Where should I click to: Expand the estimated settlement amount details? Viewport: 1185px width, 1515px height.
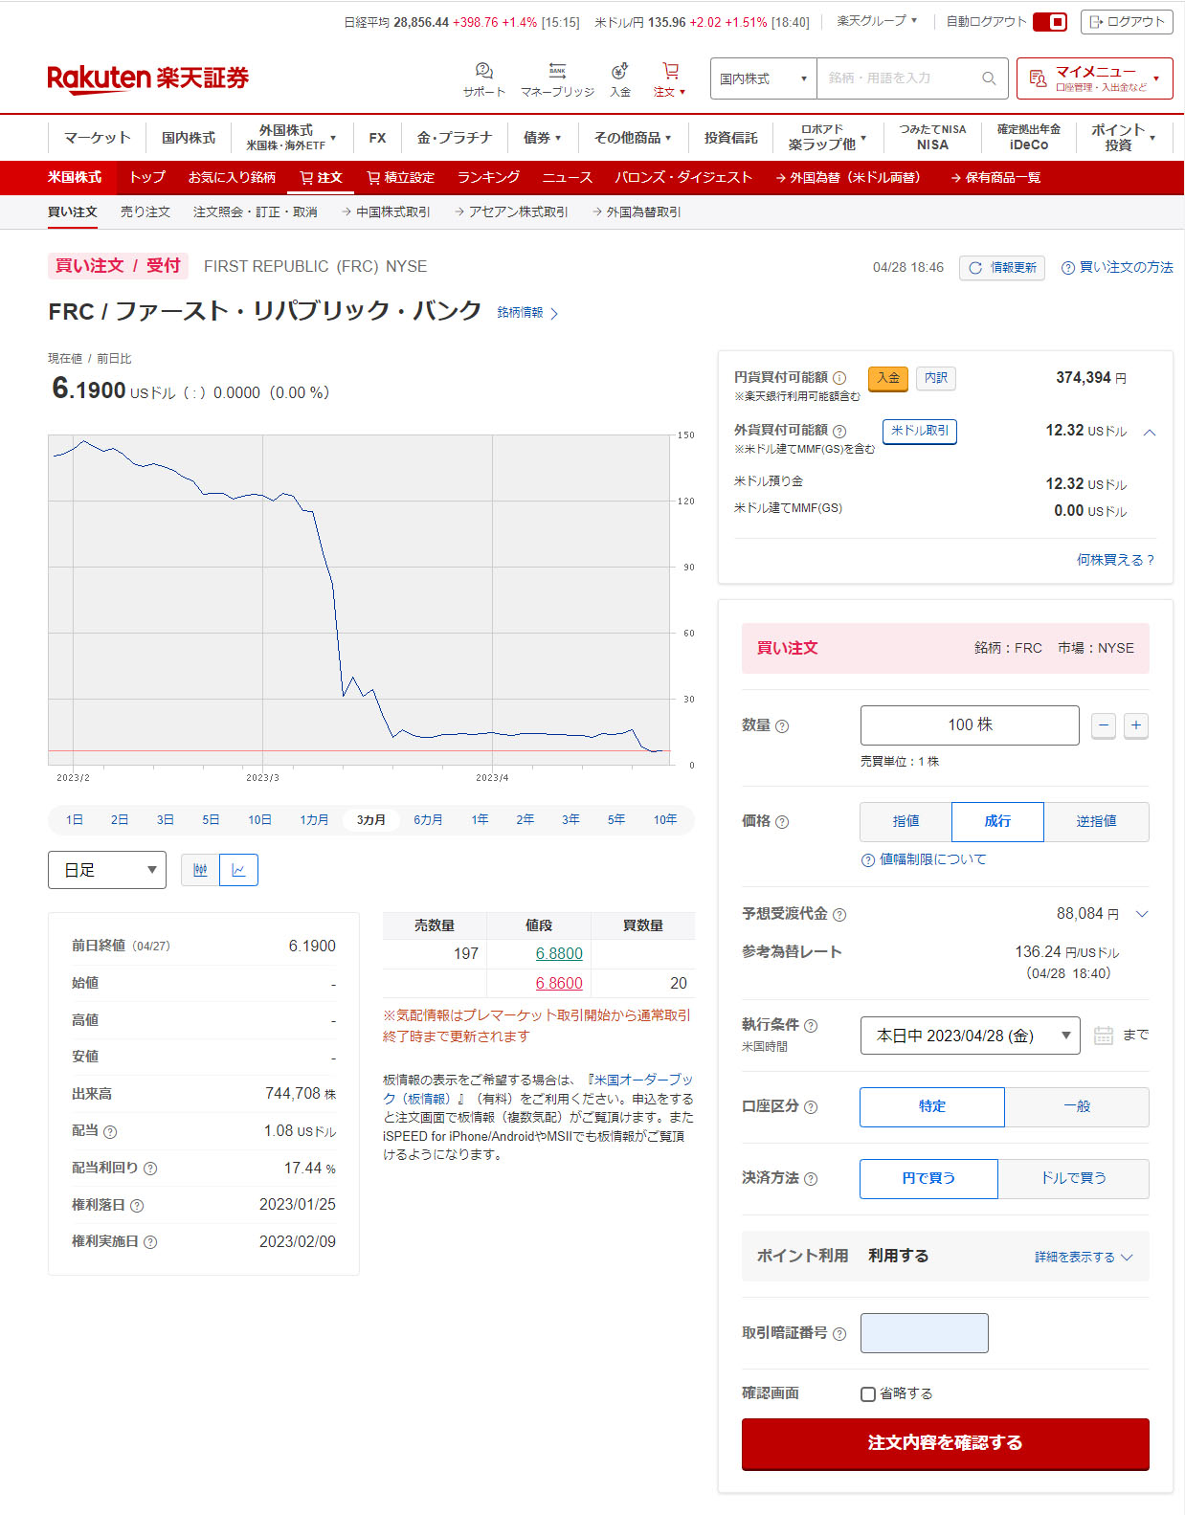pos(1141,914)
